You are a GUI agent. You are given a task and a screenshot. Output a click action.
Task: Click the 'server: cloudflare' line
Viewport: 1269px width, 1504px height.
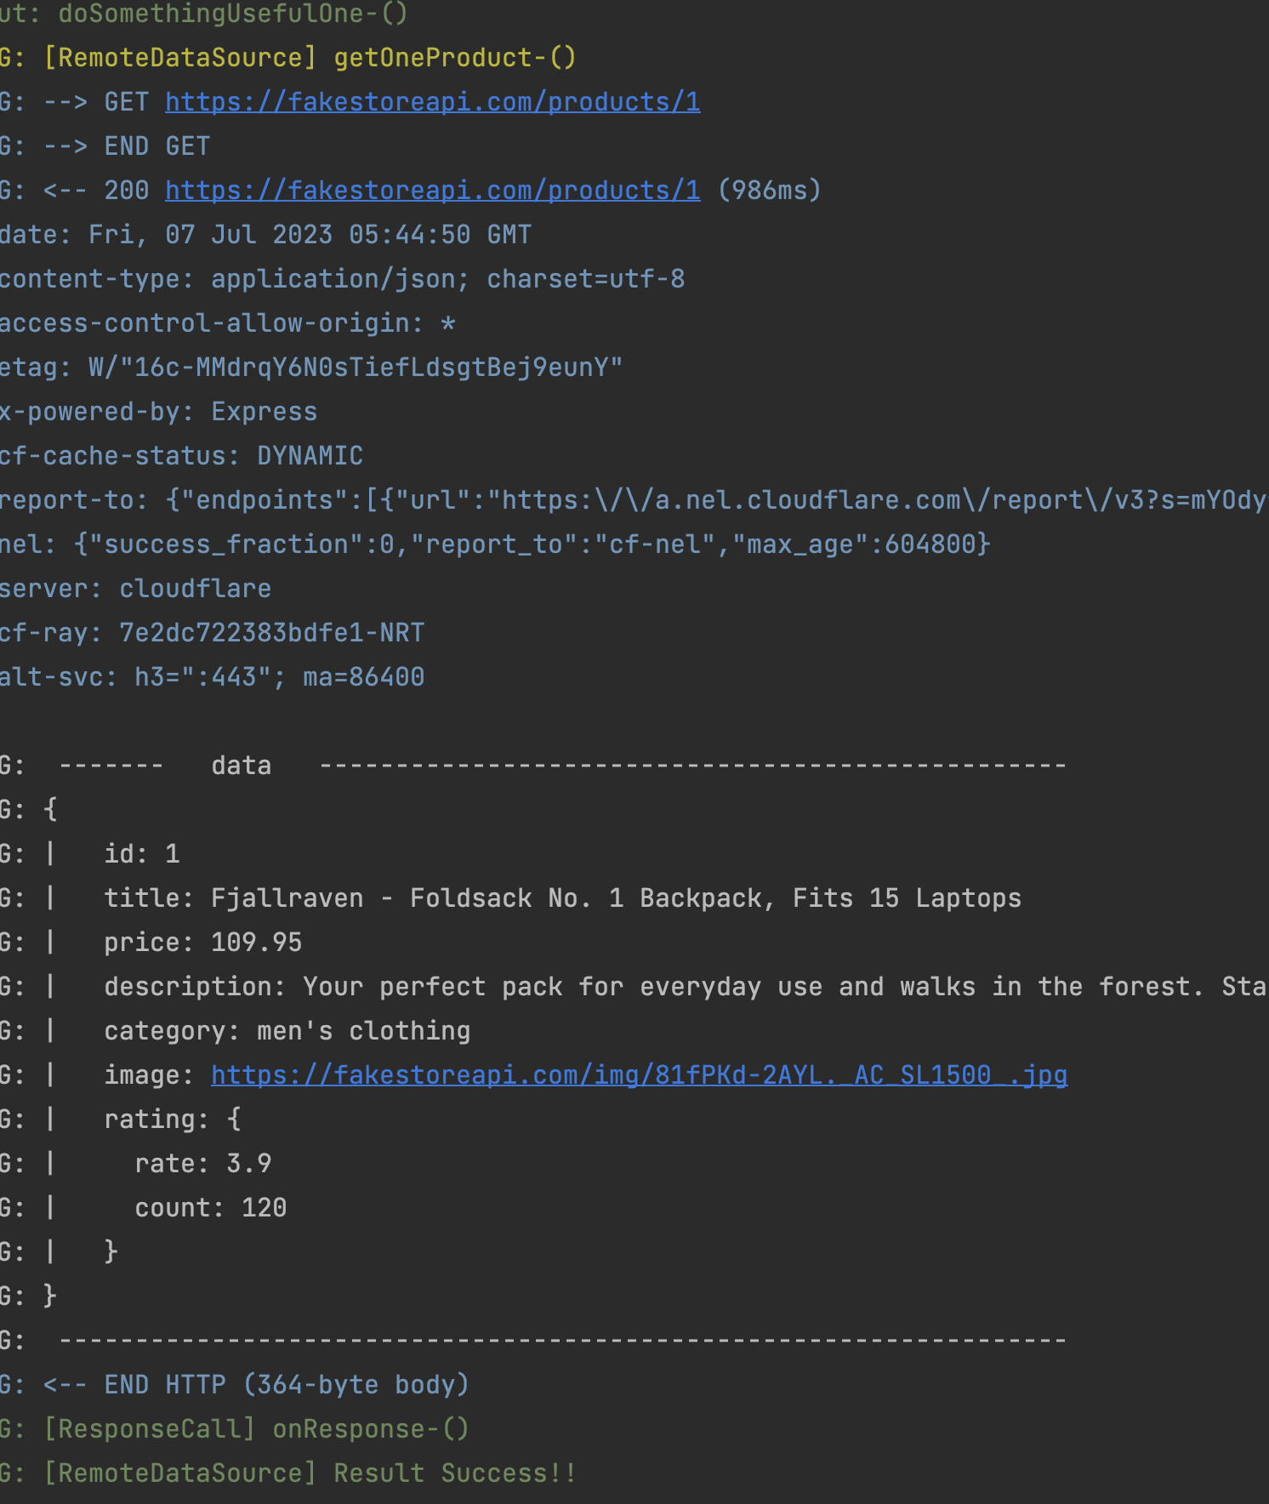[135, 589]
